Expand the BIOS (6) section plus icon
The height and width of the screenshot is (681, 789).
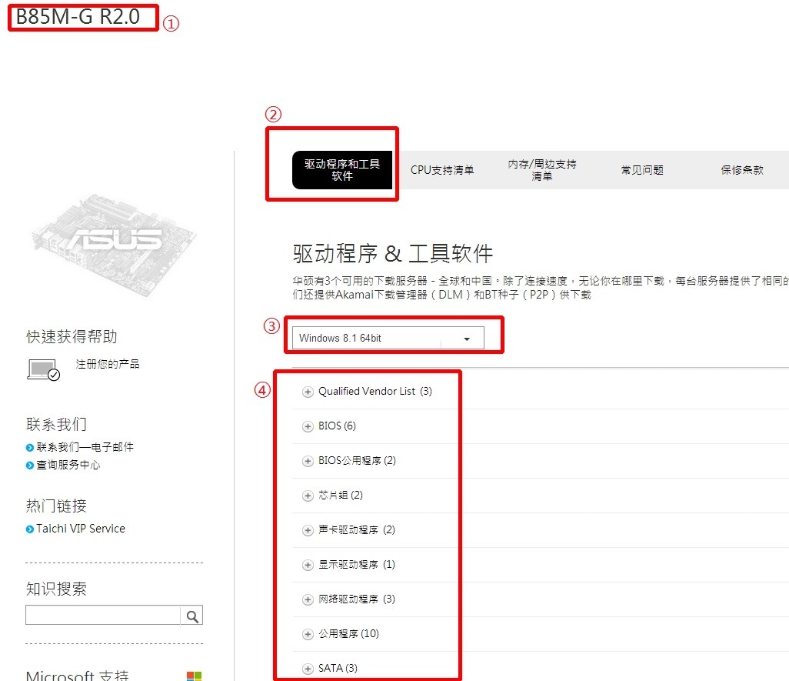click(308, 427)
